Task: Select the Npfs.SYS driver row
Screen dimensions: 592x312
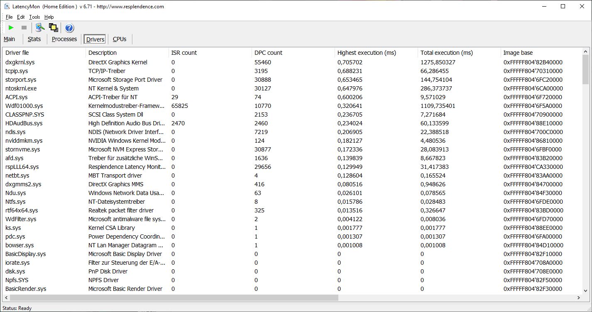Action: coord(292,280)
